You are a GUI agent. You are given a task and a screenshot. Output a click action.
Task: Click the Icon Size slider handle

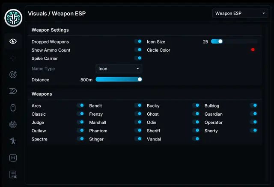tap(220, 41)
